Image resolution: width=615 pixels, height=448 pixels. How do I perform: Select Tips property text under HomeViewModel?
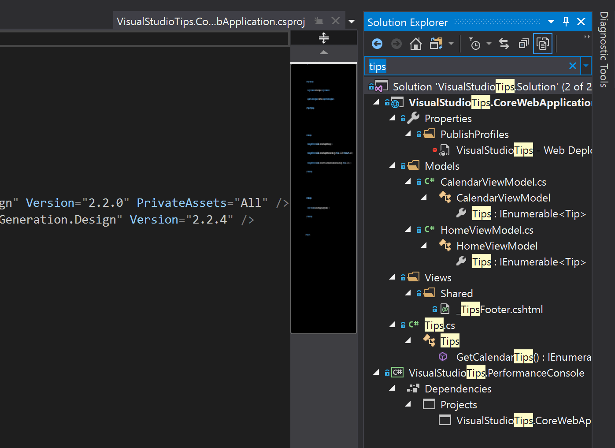tap(529, 262)
